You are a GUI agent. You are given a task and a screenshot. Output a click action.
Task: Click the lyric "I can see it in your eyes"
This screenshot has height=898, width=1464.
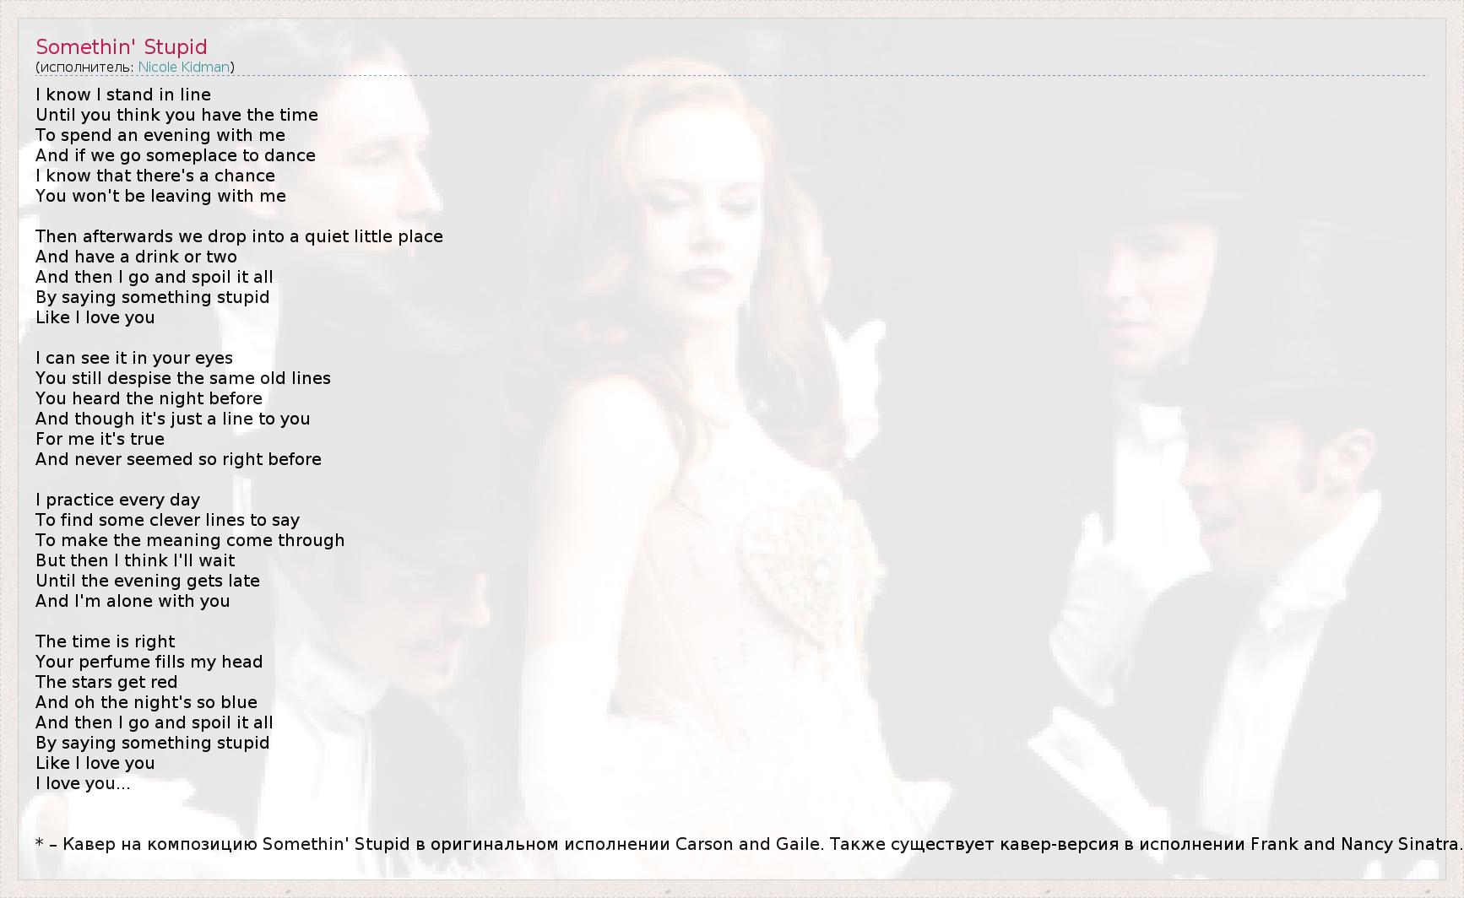(x=134, y=358)
